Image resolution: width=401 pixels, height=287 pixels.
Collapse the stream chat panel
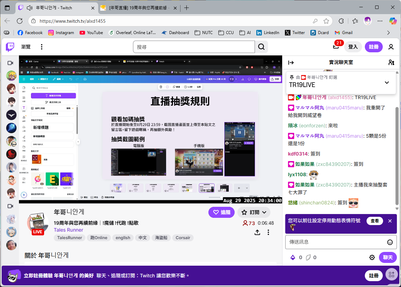point(291,62)
